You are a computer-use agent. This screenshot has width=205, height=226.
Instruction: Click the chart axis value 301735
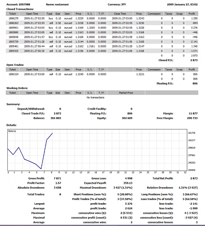[x=192, y=133]
